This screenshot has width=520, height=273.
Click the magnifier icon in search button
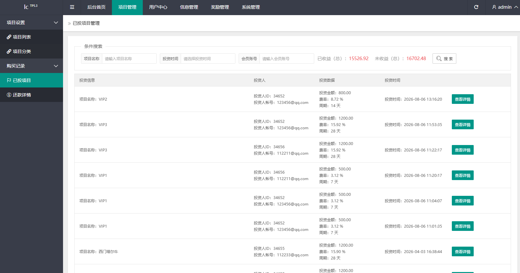pos(439,59)
